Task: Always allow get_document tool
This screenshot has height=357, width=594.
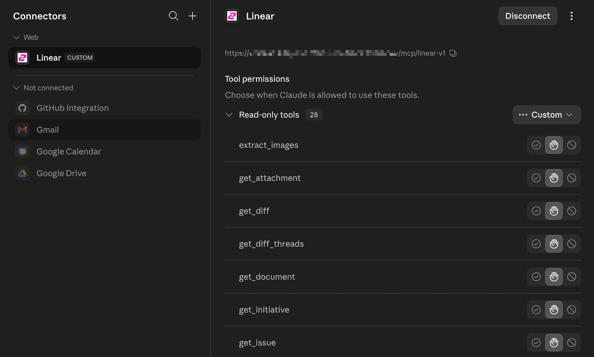Action: coord(536,277)
